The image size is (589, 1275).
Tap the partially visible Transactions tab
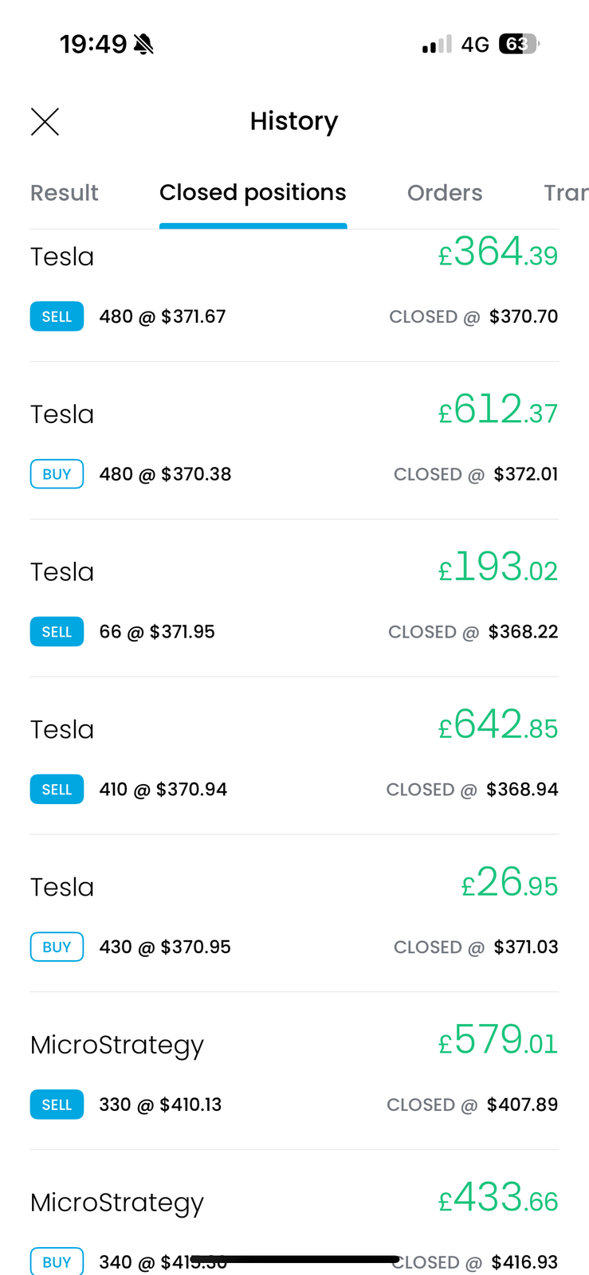pos(565,193)
